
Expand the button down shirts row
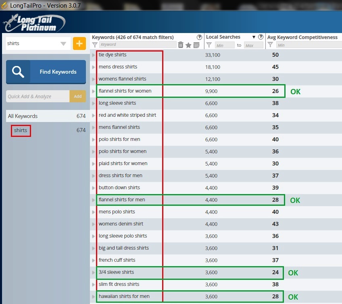point(93,188)
